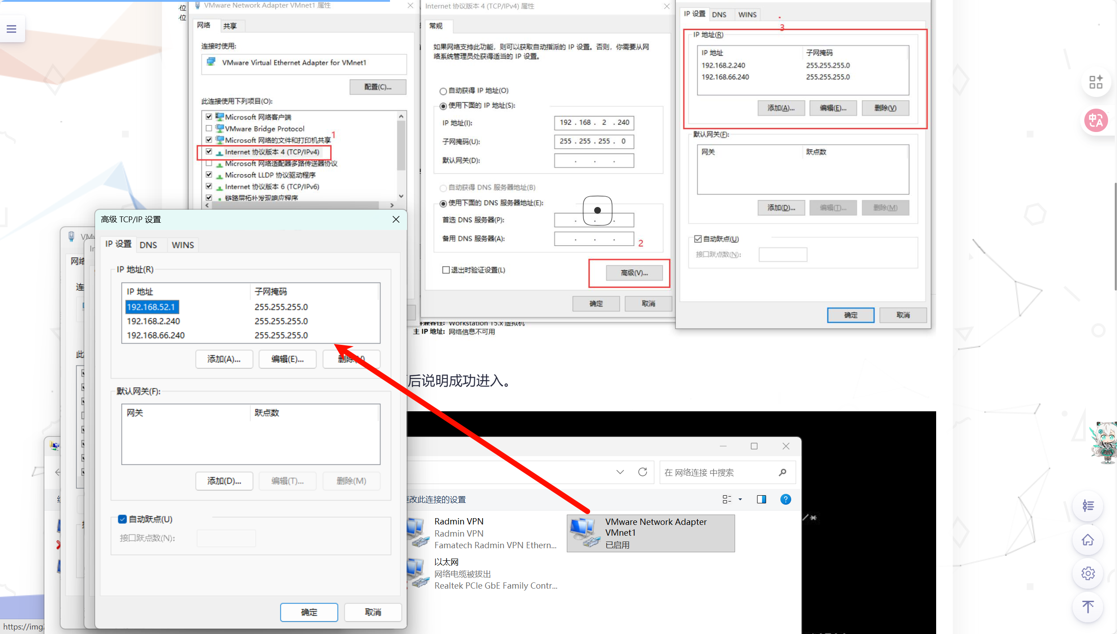1117x634 pixels.
Task: Toggle the preview pane icon in toolbar
Action: [761, 499]
